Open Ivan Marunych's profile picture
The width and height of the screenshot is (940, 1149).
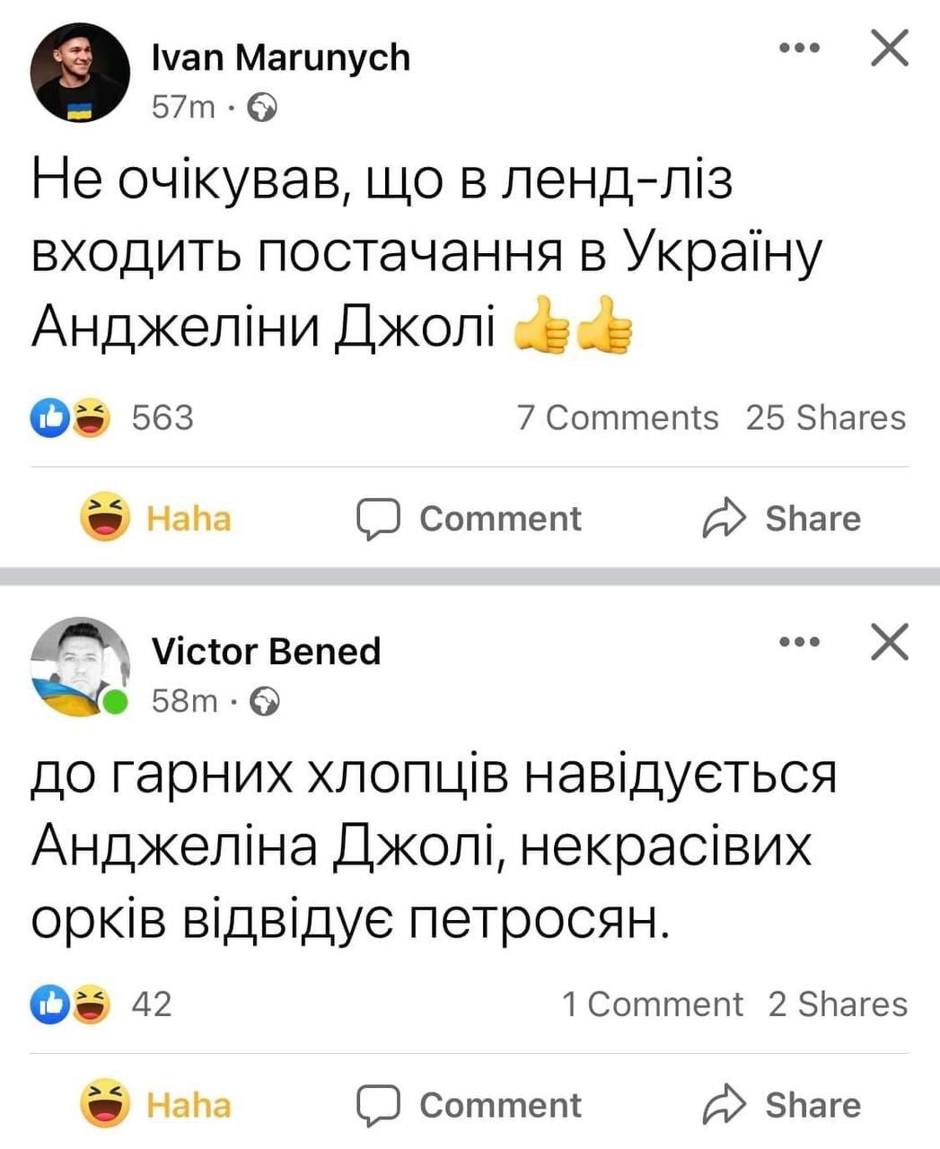[81, 72]
